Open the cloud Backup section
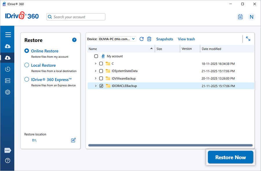261x171 pixels. 8,46
